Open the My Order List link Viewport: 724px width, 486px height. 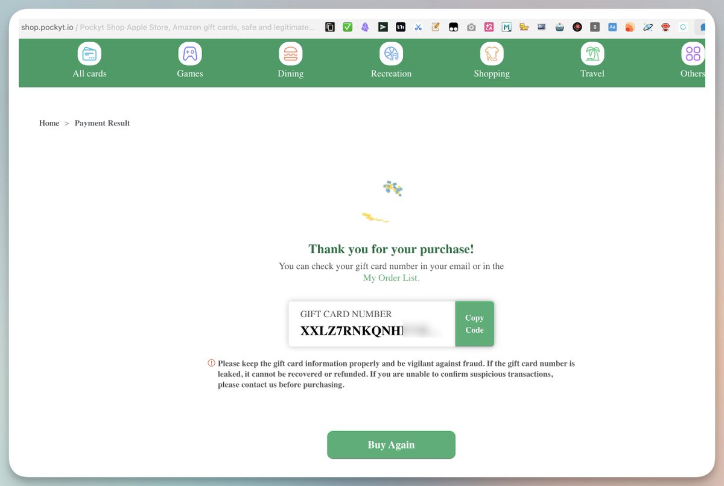pos(391,278)
